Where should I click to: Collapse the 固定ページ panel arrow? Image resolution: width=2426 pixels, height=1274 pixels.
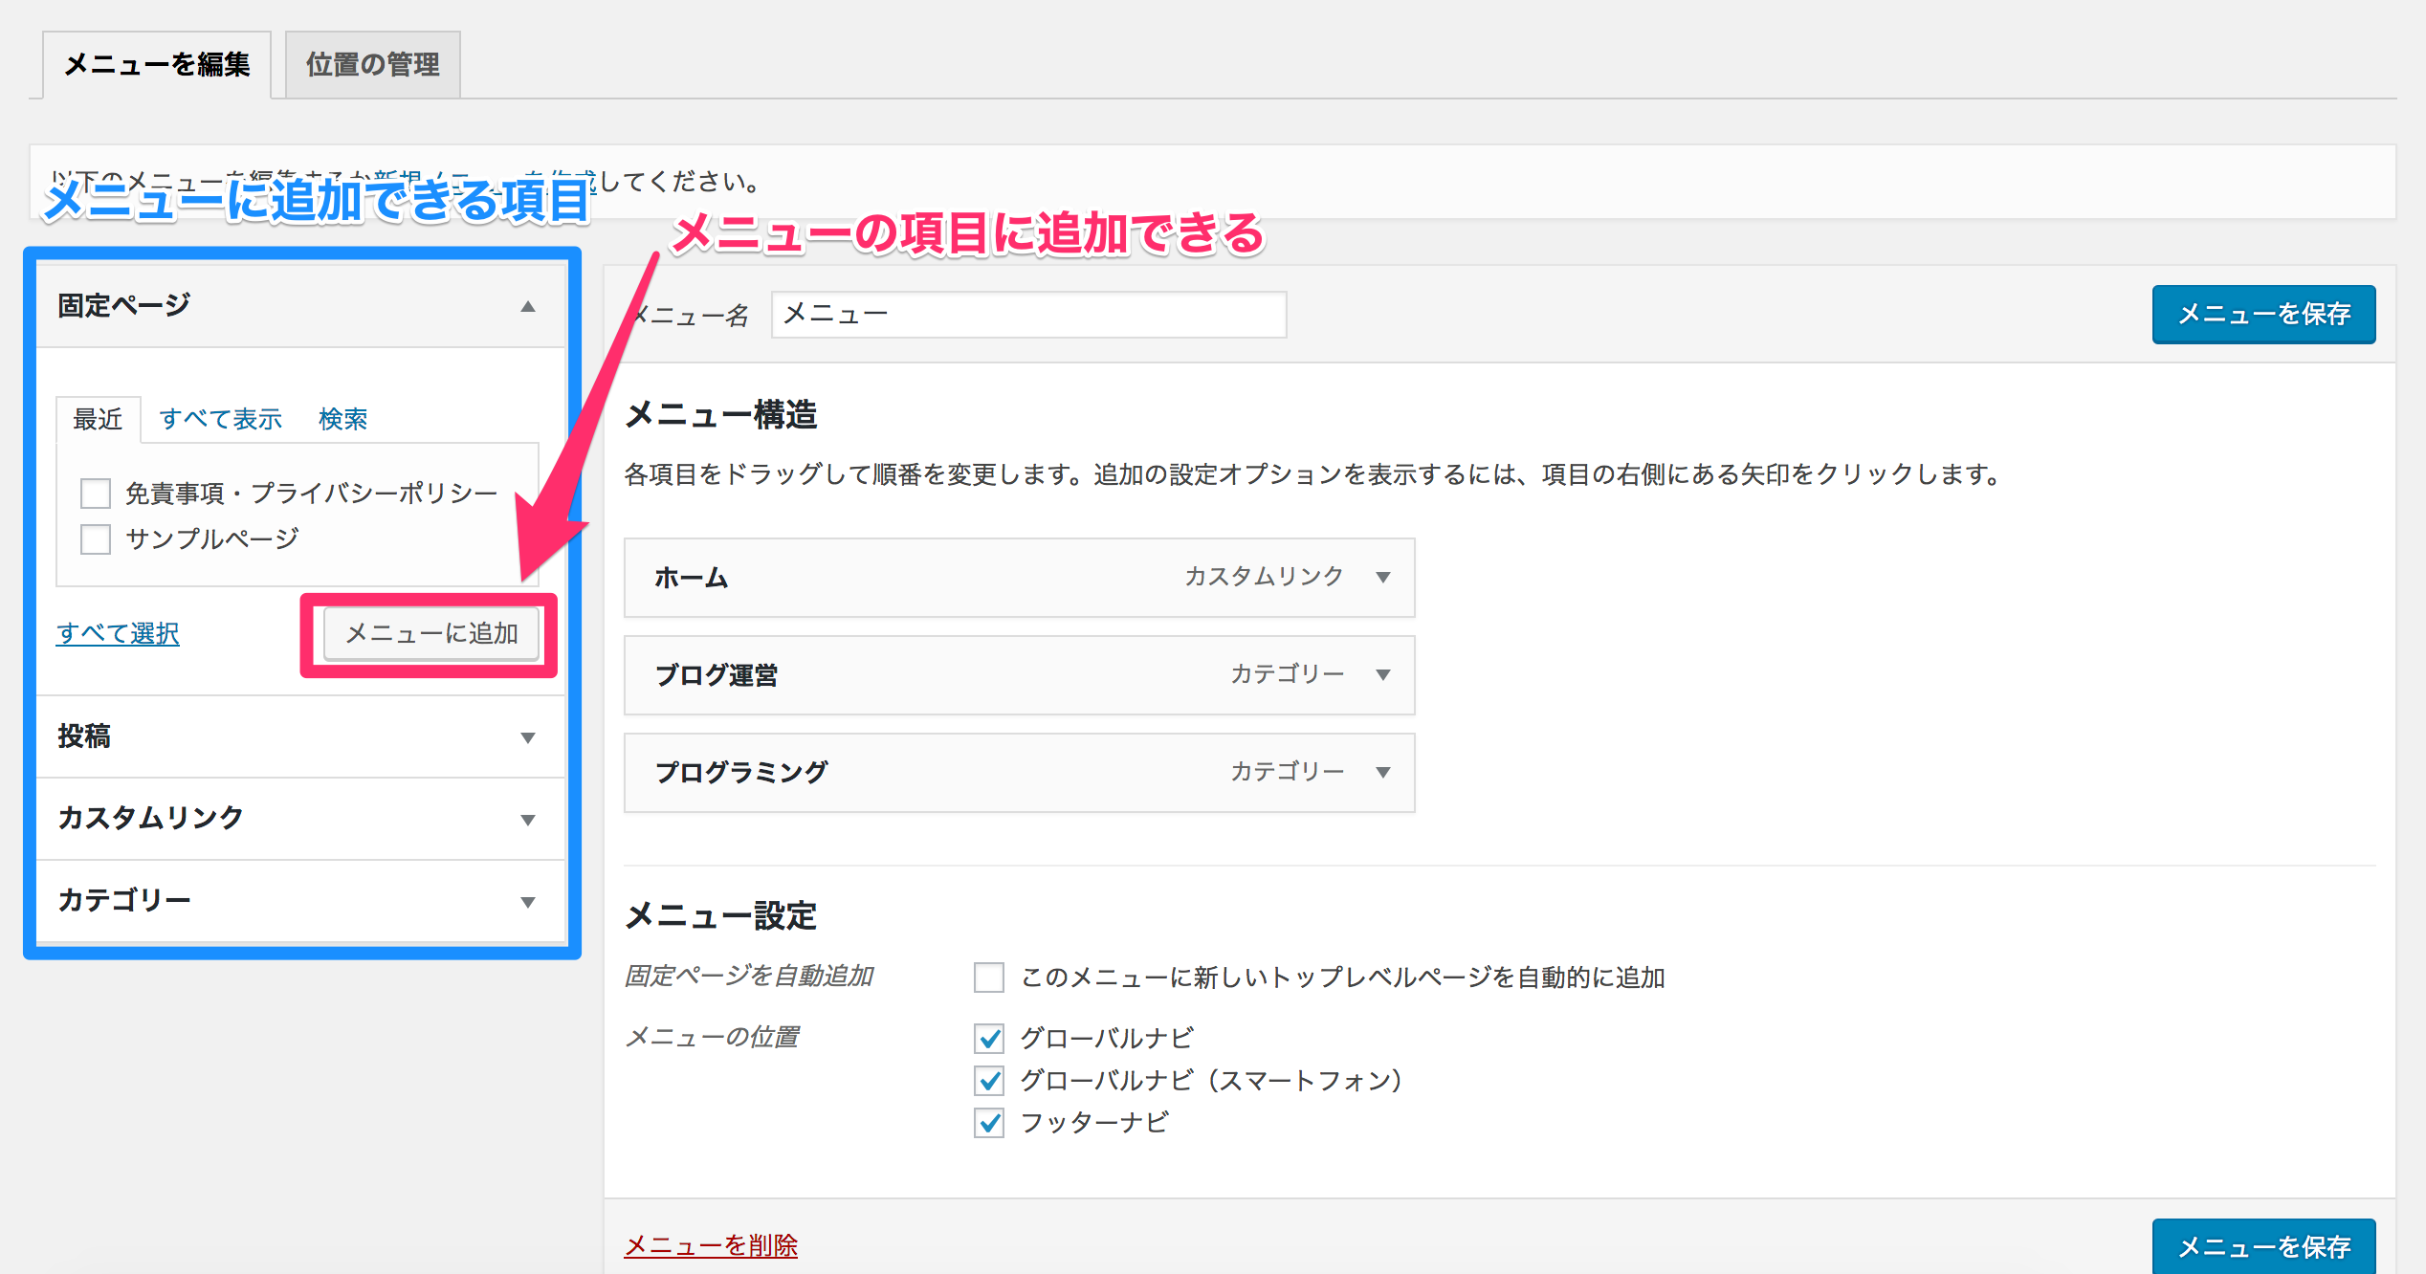527,306
